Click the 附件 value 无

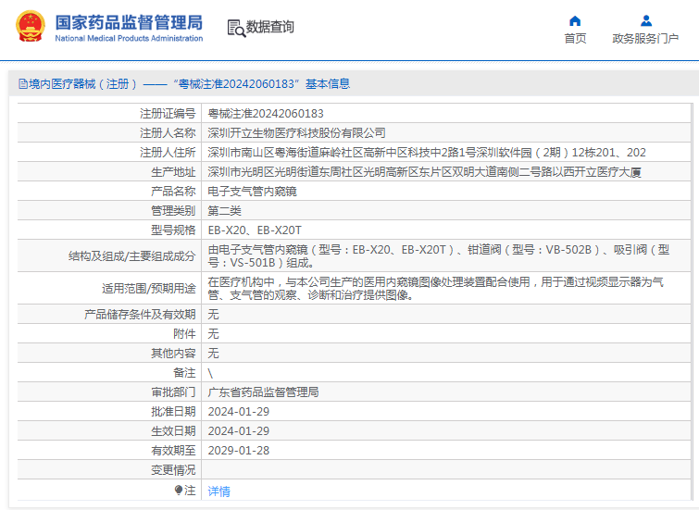213,334
